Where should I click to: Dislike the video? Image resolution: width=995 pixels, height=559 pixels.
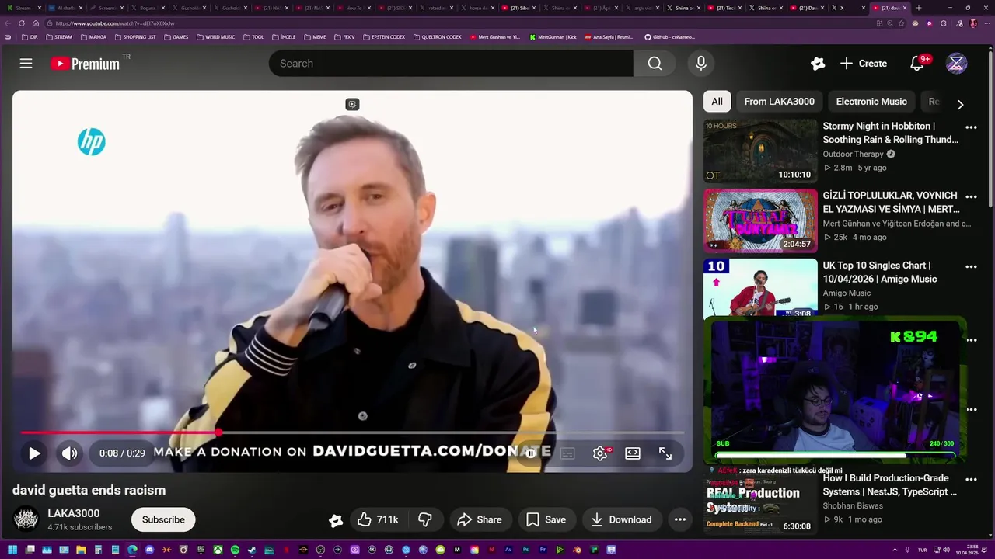[x=424, y=519]
